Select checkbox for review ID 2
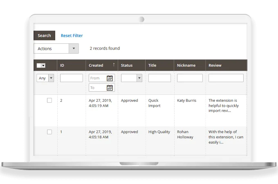This screenshot has width=278, height=184. pyautogui.click(x=49, y=100)
